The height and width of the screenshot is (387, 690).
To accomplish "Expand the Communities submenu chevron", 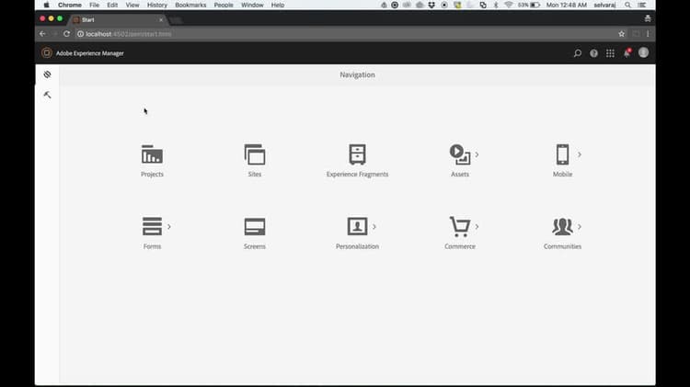I will [580, 226].
